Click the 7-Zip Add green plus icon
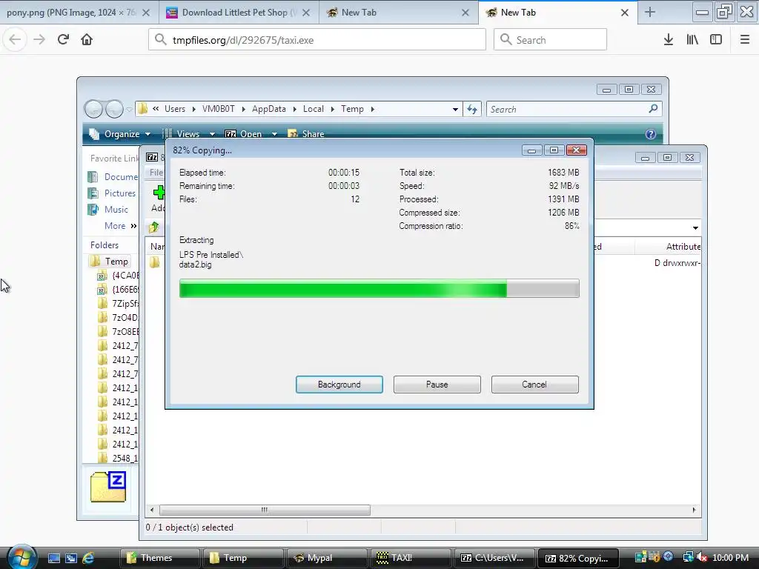Image resolution: width=759 pixels, height=569 pixels. coord(158,193)
